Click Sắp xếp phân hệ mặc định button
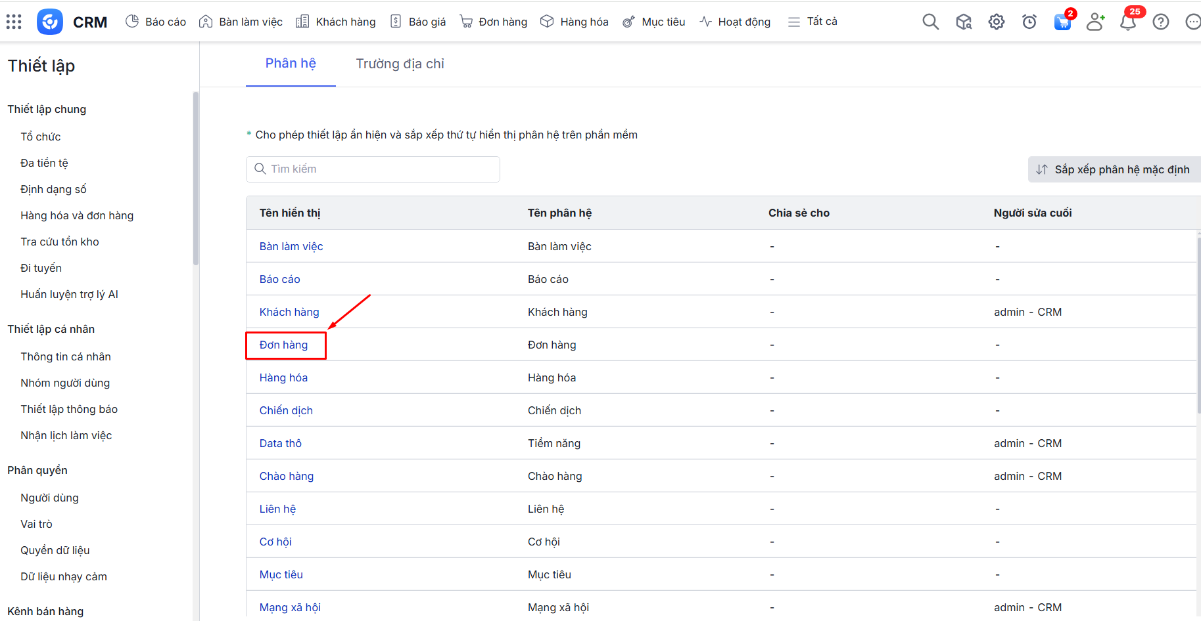The width and height of the screenshot is (1201, 621). coord(1114,169)
